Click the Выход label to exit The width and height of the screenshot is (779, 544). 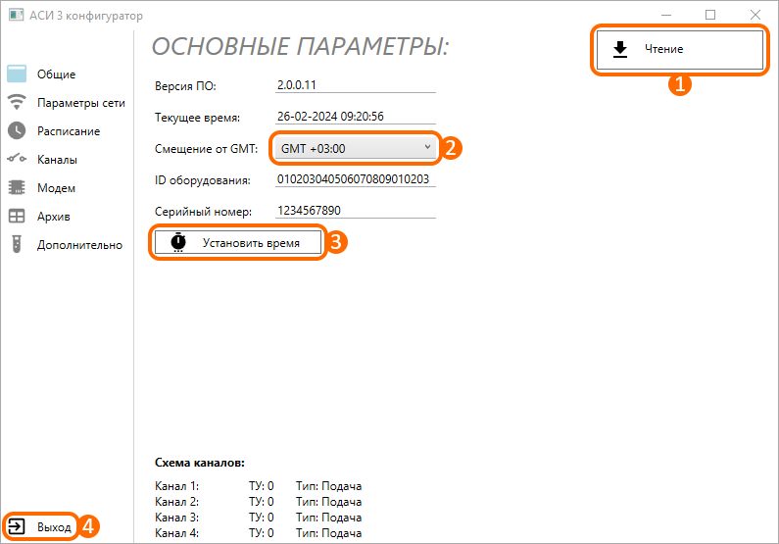point(54,526)
